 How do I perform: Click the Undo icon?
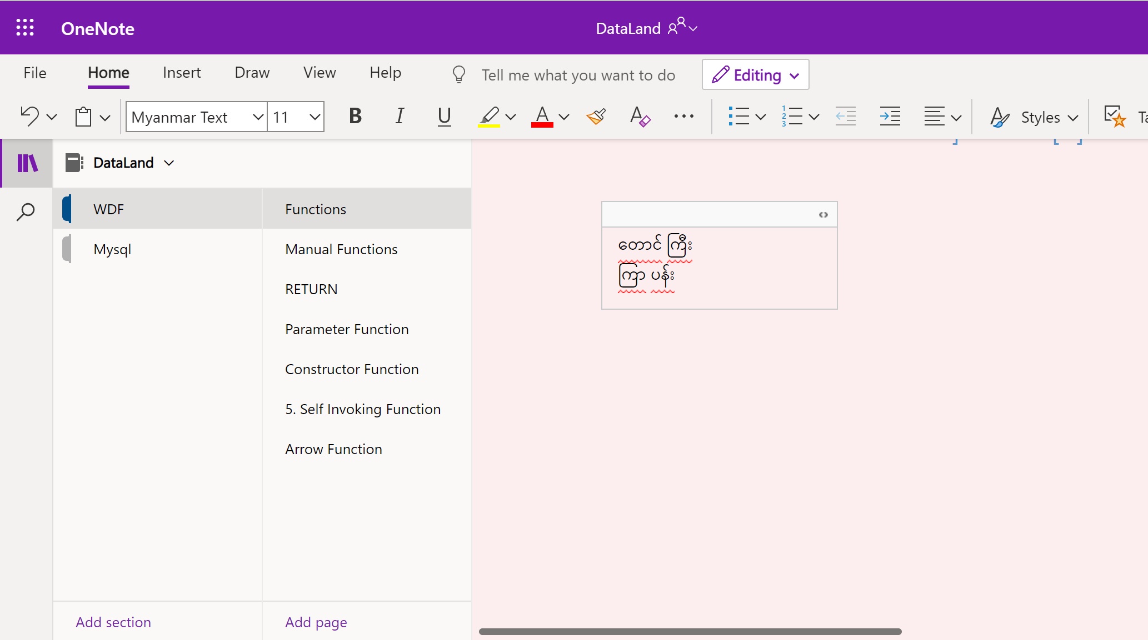29,117
